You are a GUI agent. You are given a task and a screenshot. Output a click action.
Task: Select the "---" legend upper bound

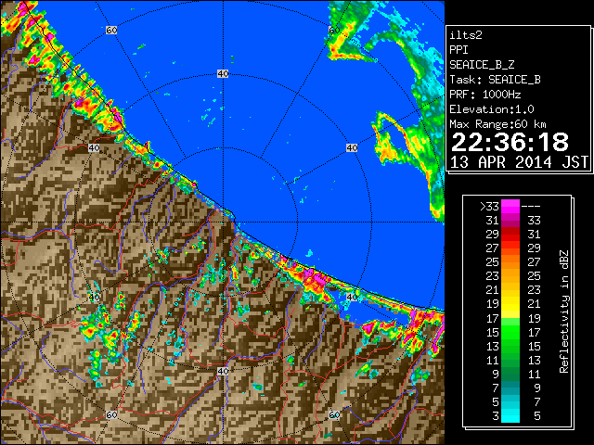pos(531,207)
